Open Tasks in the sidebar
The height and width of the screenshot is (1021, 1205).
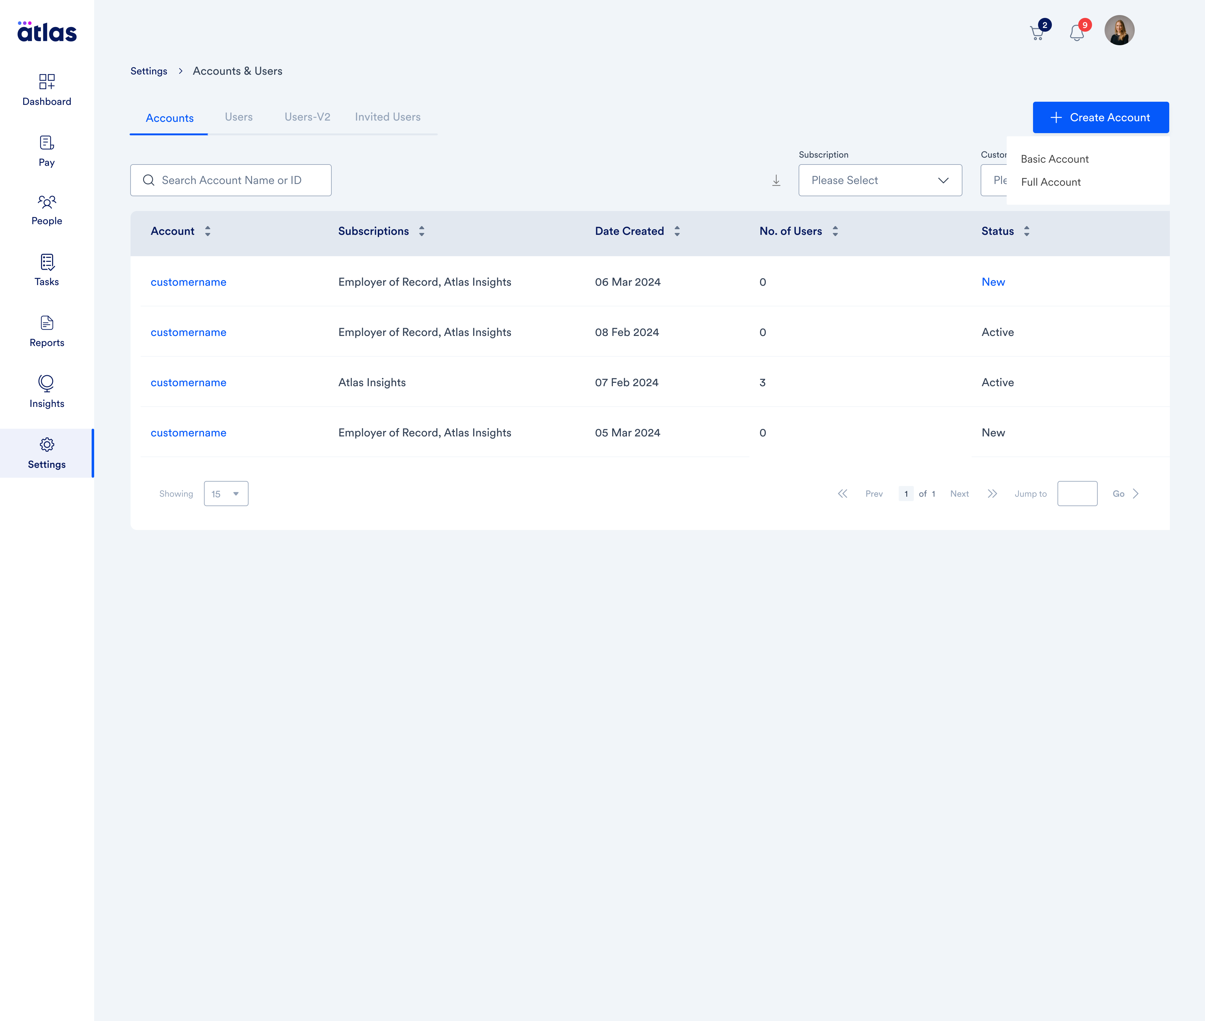pos(47,270)
